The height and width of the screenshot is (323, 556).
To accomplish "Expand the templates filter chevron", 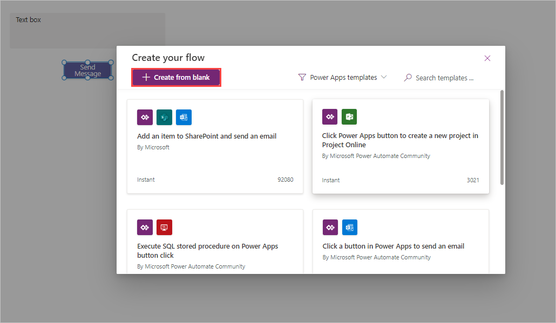I will click(384, 77).
